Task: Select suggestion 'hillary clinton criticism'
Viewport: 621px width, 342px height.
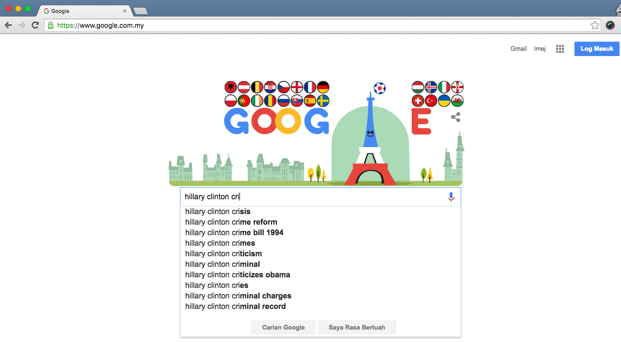Action: coord(321,254)
